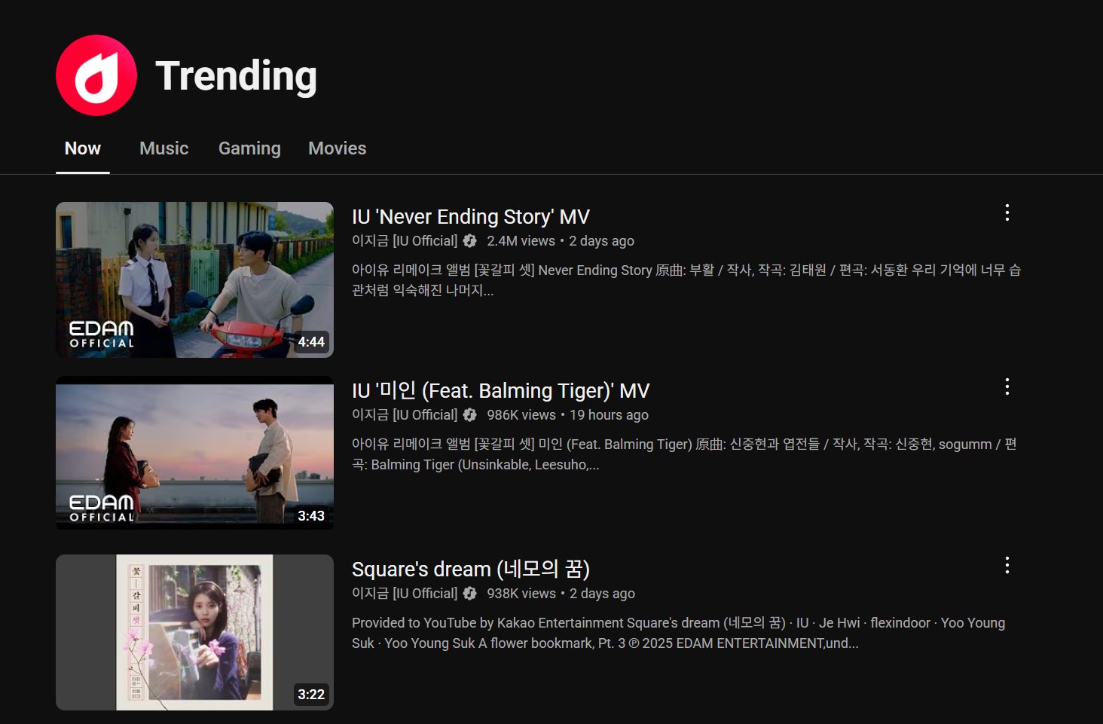The image size is (1103, 724).
Task: Click the 4:44 duration badge
Action: click(311, 342)
